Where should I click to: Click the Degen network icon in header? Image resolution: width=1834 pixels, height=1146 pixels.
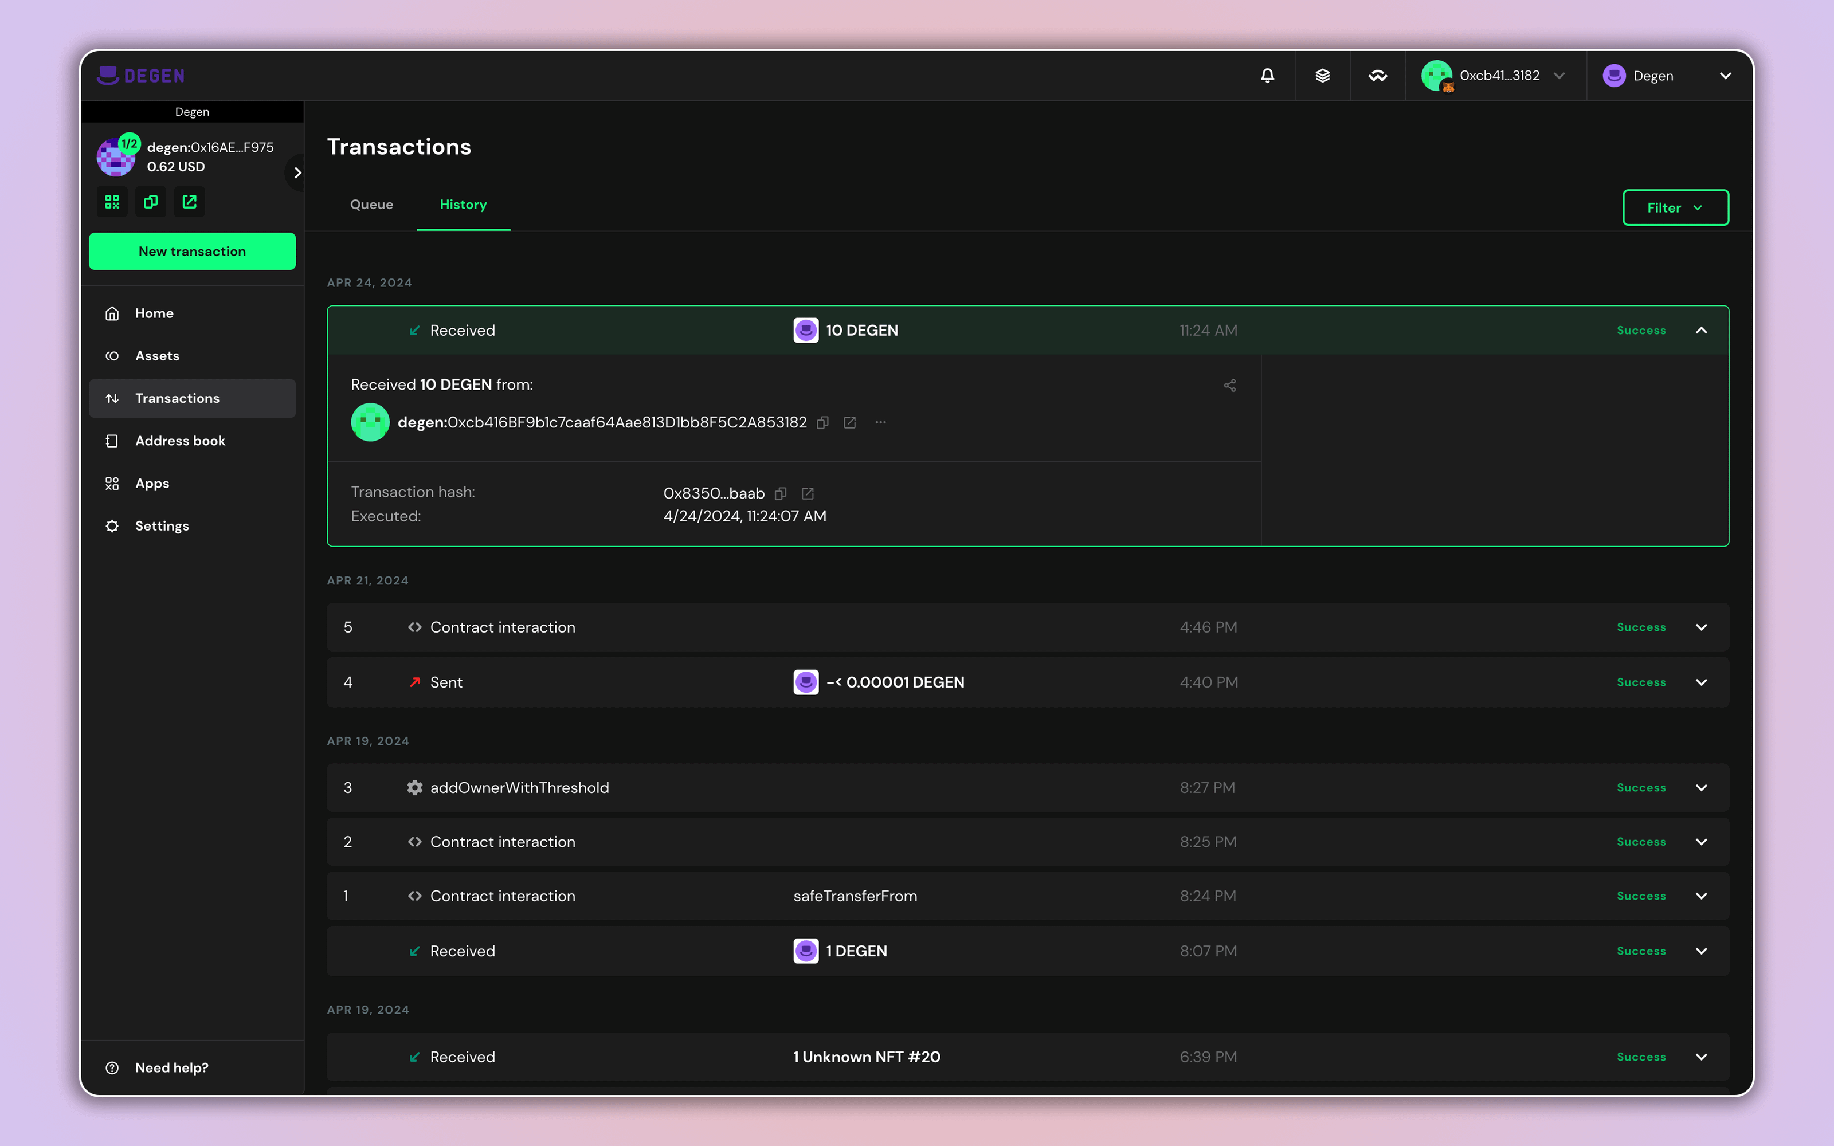pos(1613,76)
